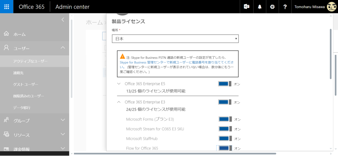Click the license panel vertical scrollbar
This screenshot has width=338, height=156.
point(331,54)
